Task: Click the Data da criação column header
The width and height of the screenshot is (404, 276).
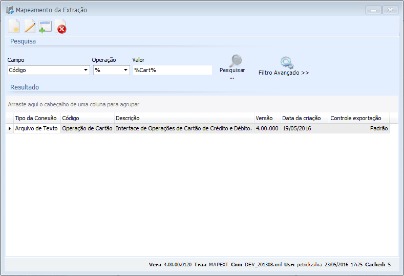Action: 304,118
